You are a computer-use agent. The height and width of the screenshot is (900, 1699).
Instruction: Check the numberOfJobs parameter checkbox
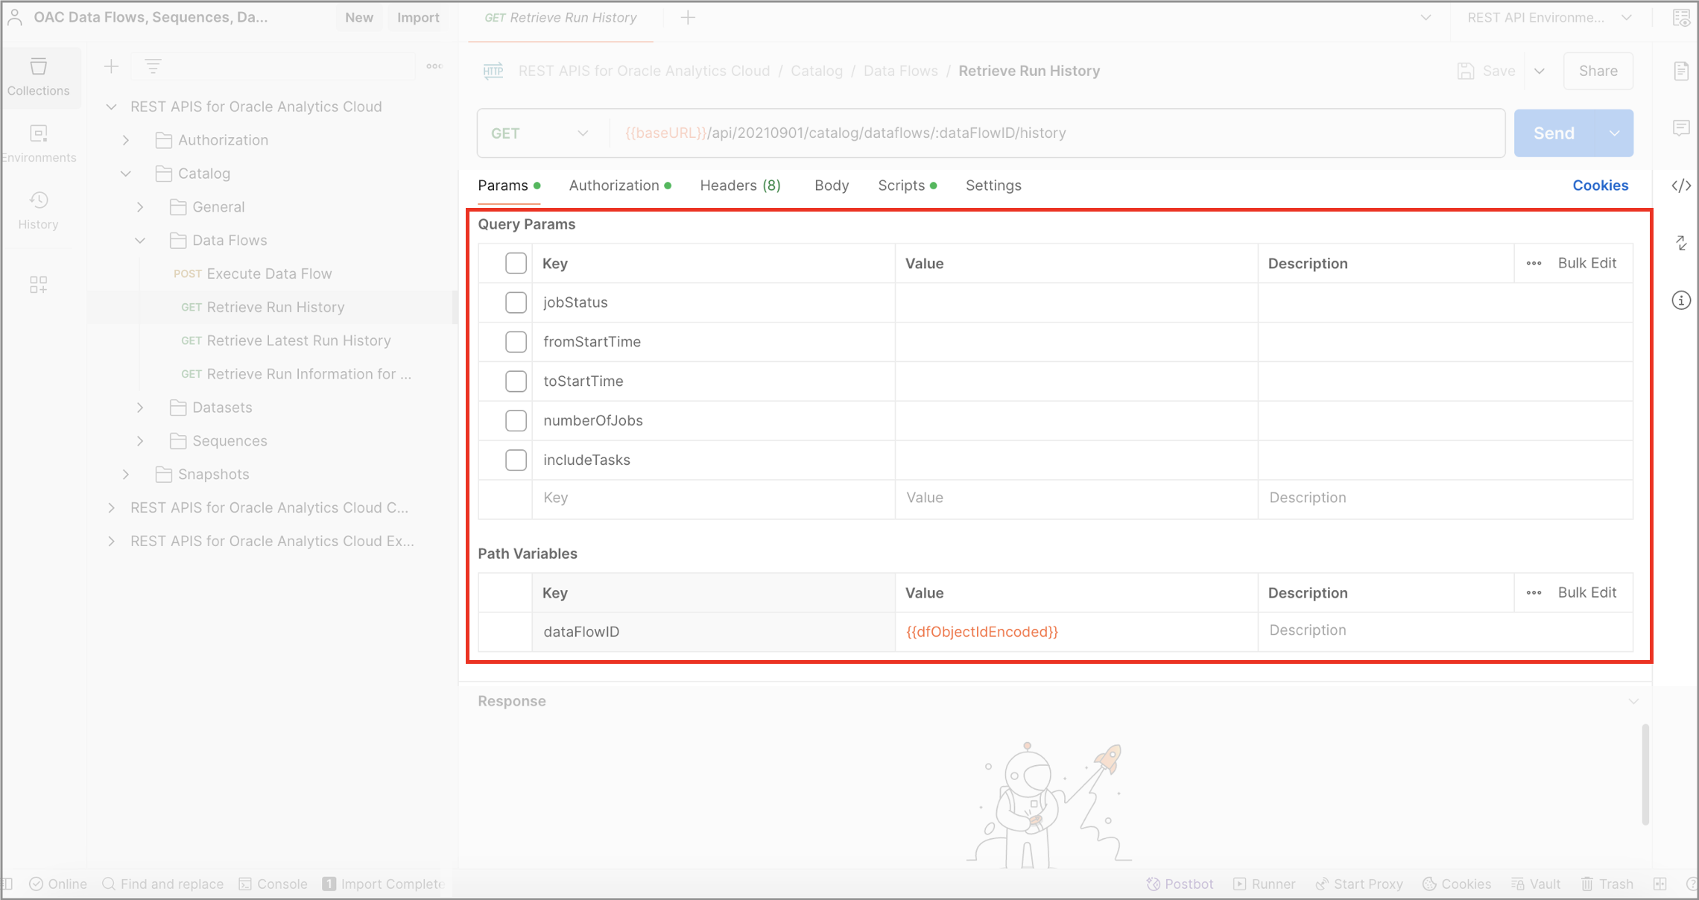(516, 420)
